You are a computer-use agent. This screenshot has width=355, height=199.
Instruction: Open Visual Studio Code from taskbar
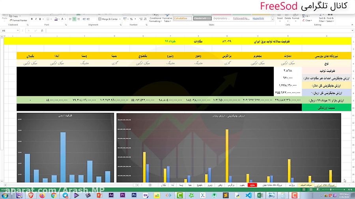248,195
